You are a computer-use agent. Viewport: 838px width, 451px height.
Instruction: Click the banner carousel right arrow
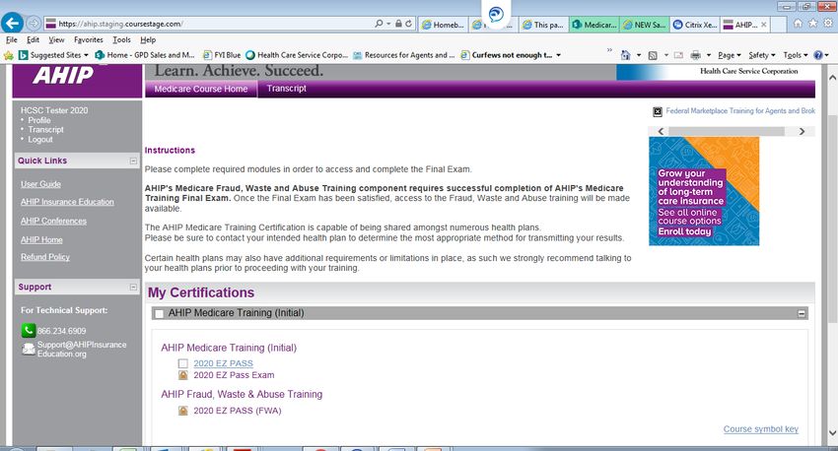click(x=802, y=131)
